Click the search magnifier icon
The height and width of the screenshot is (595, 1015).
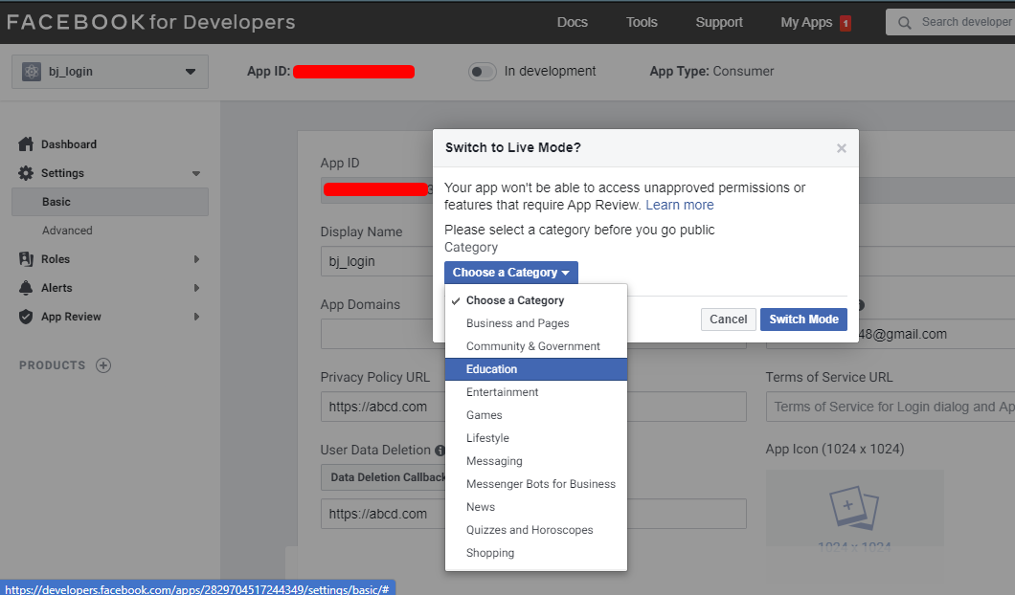[x=904, y=21]
